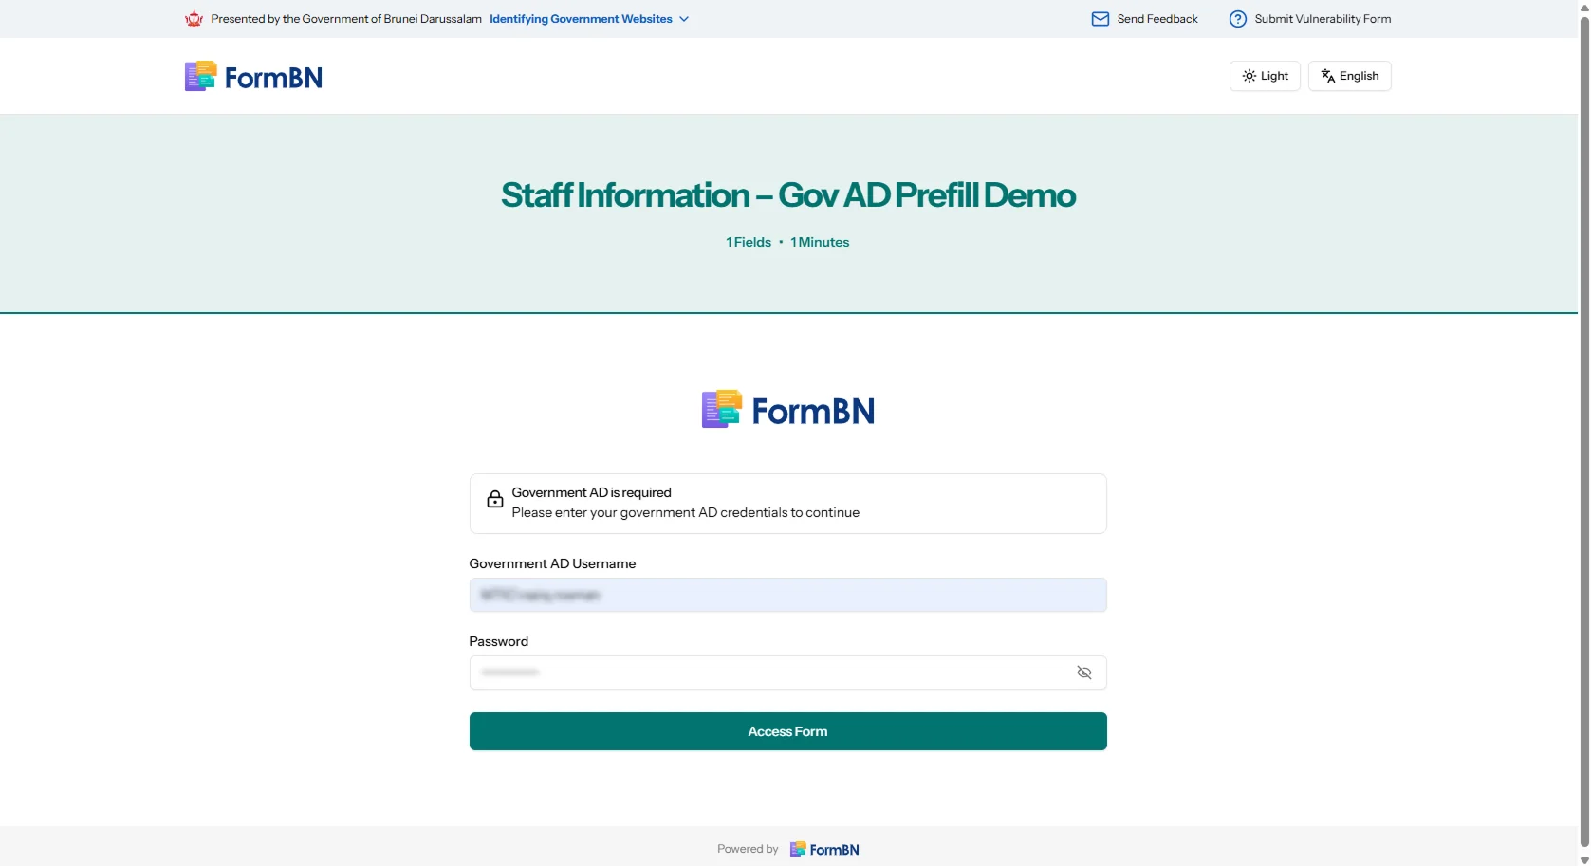Open Send Feedback link
Screen dimensions: 1591x866
(x=1156, y=19)
